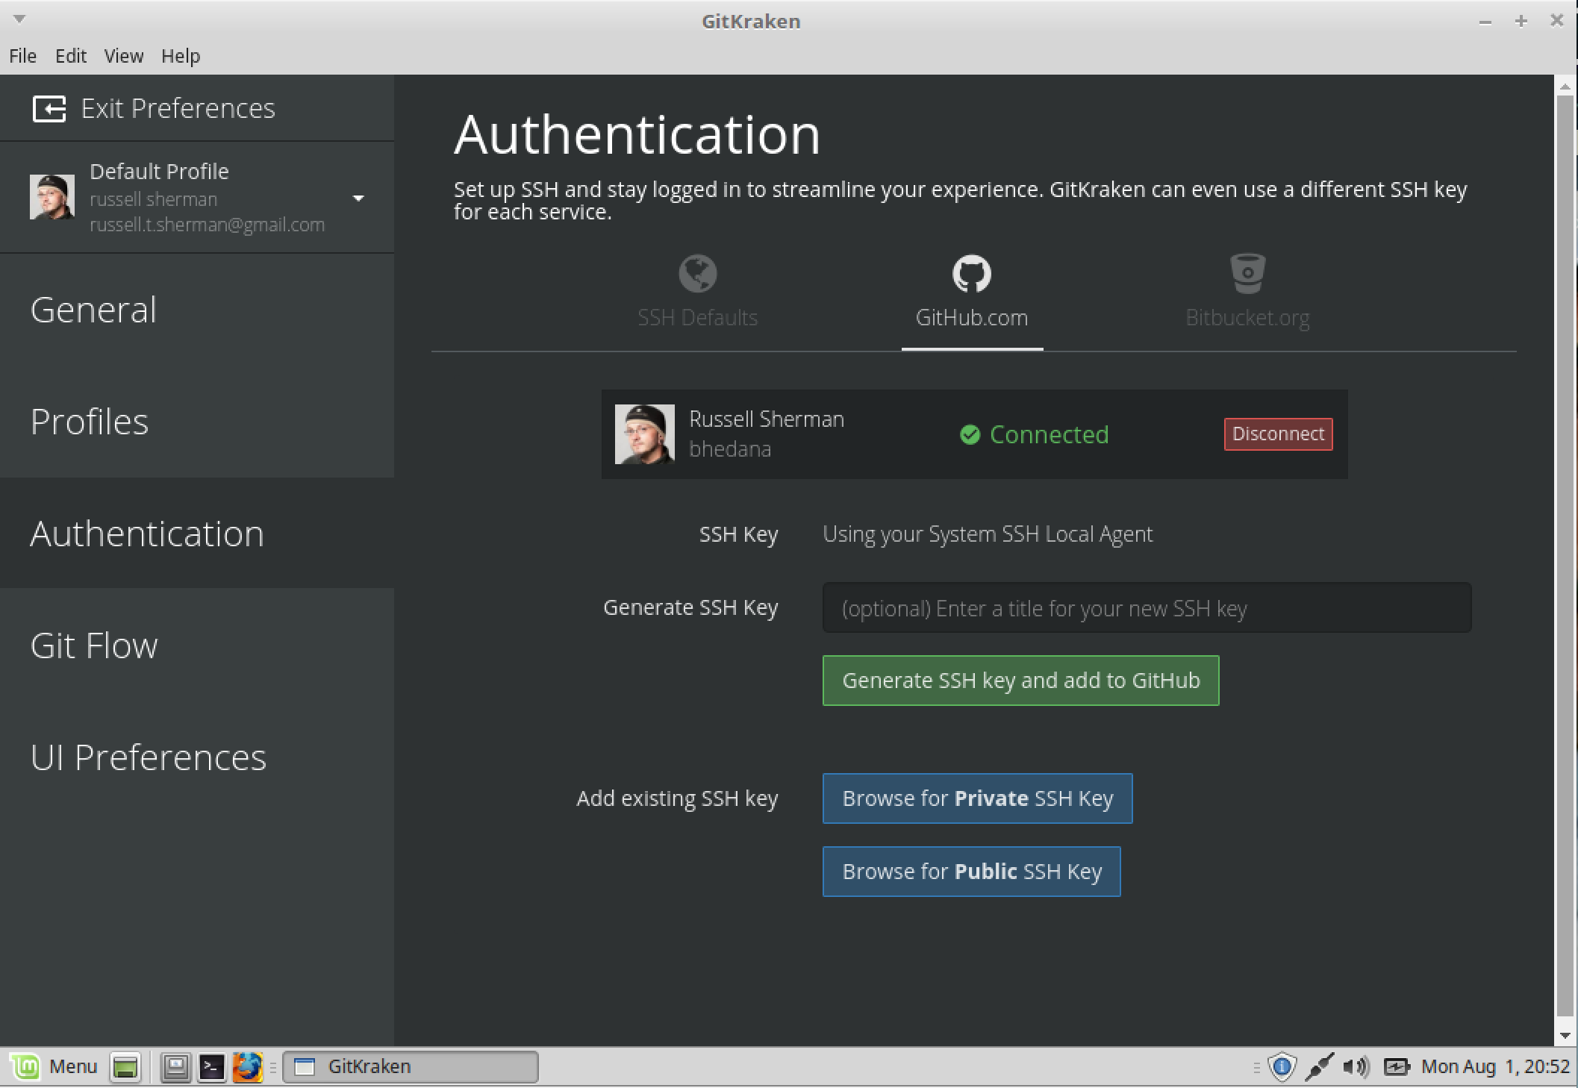Click the 'Using your System SSH Local Agent' text

click(988, 534)
